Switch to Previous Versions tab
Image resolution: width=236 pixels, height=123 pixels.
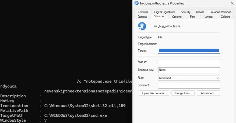point(220,12)
